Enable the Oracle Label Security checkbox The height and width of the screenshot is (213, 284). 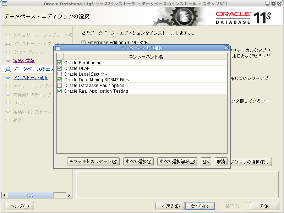click(59, 74)
